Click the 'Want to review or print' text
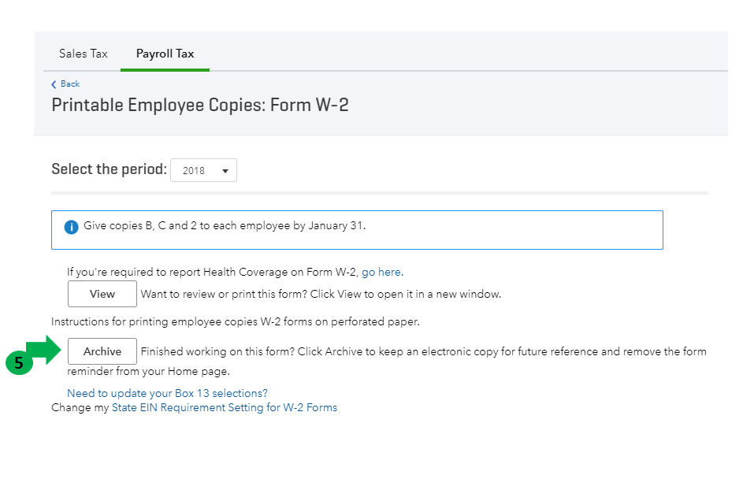 tap(321, 295)
